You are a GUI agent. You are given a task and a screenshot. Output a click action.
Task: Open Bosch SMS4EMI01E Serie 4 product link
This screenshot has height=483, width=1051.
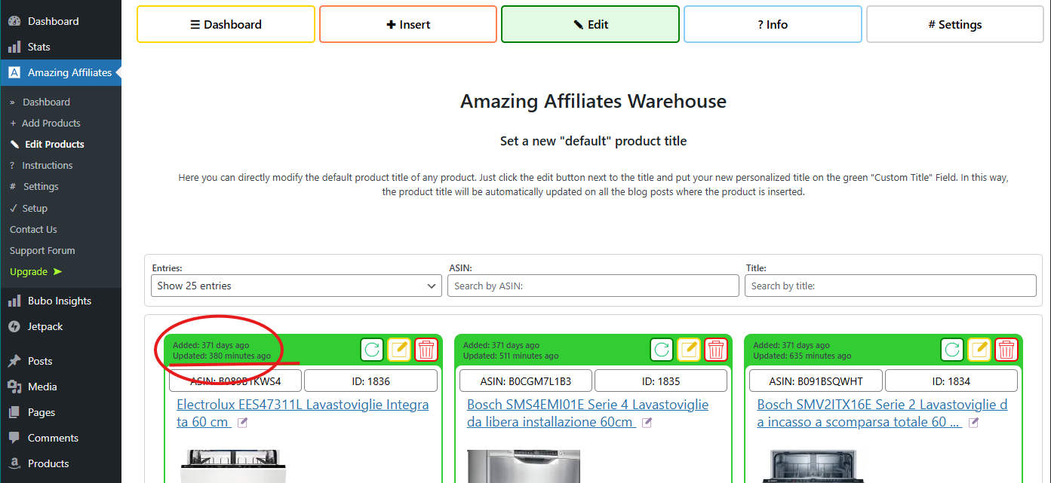click(x=588, y=413)
